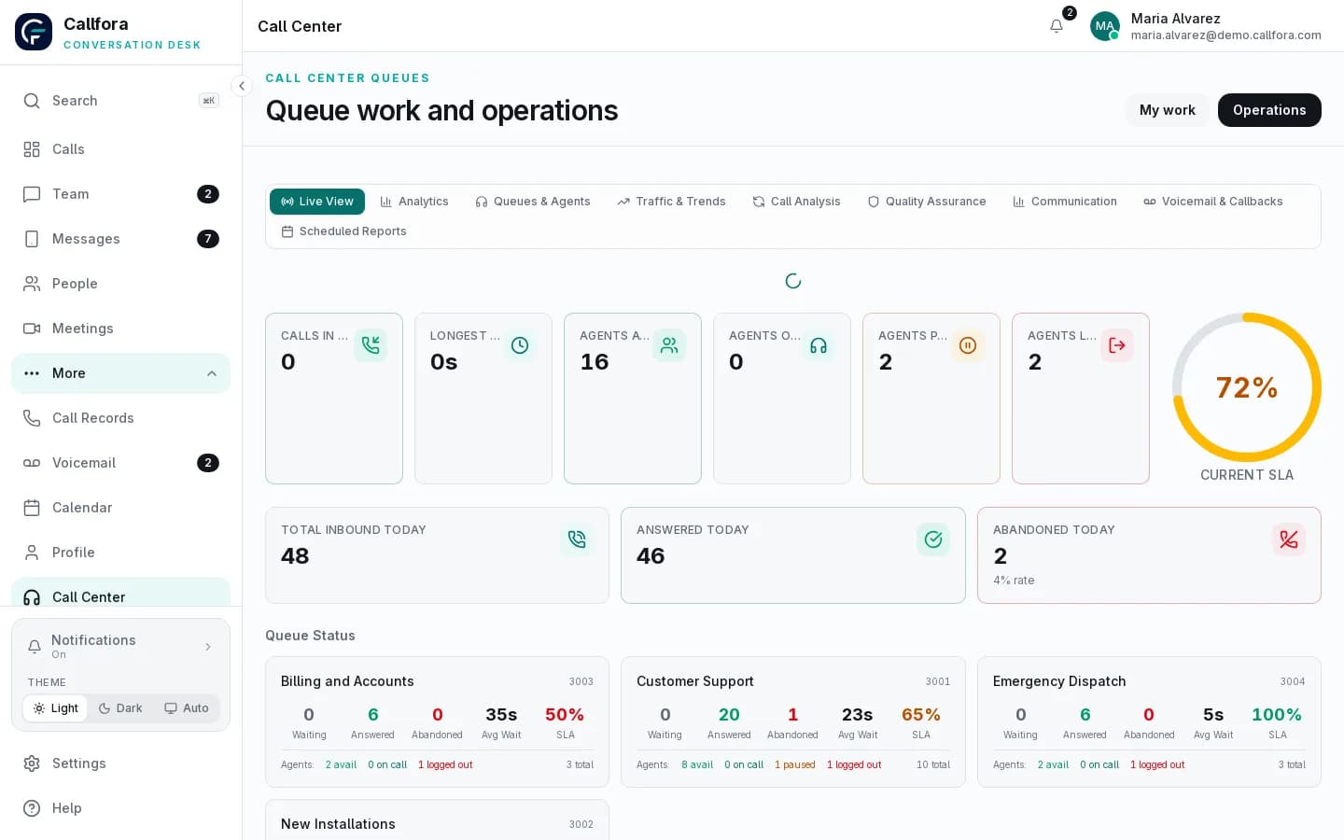Open Help in the sidebar
Viewport: 1344px width, 840px height.
(120, 808)
